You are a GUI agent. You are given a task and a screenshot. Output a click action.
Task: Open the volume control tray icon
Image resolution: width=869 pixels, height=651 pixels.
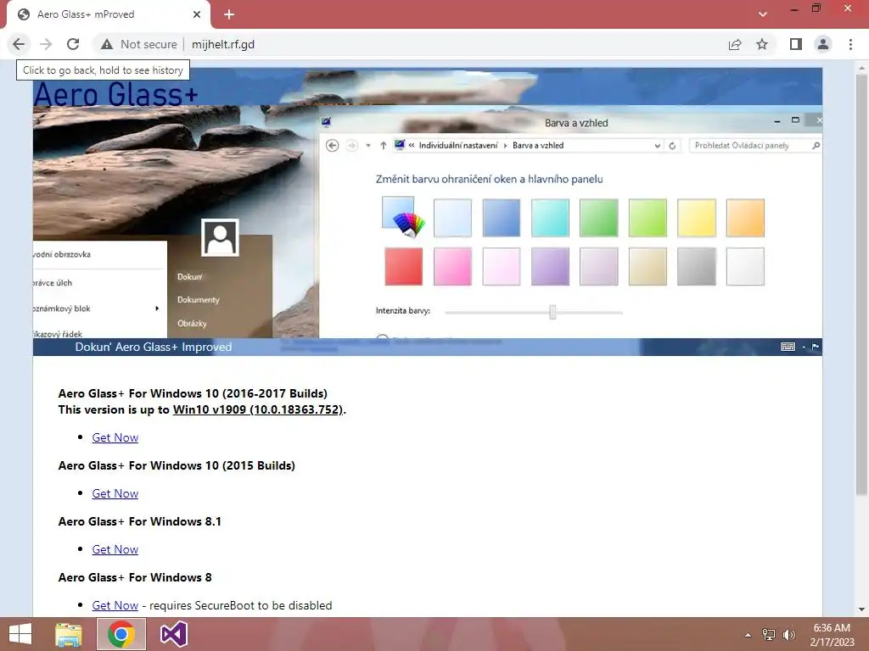788,635
